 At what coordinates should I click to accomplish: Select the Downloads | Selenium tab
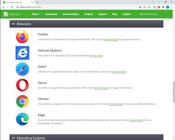click(x=17, y=2)
